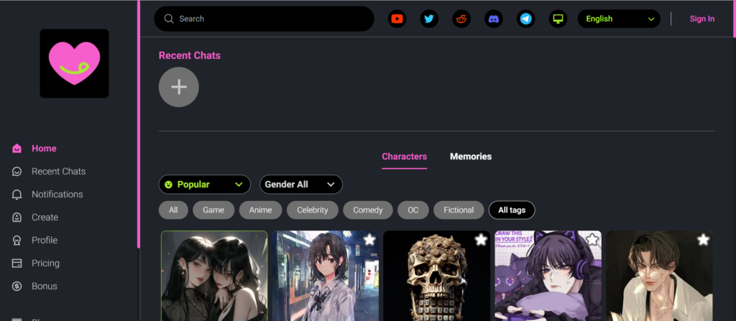
Task: Click the Profile icon in sidebar
Action: point(17,241)
